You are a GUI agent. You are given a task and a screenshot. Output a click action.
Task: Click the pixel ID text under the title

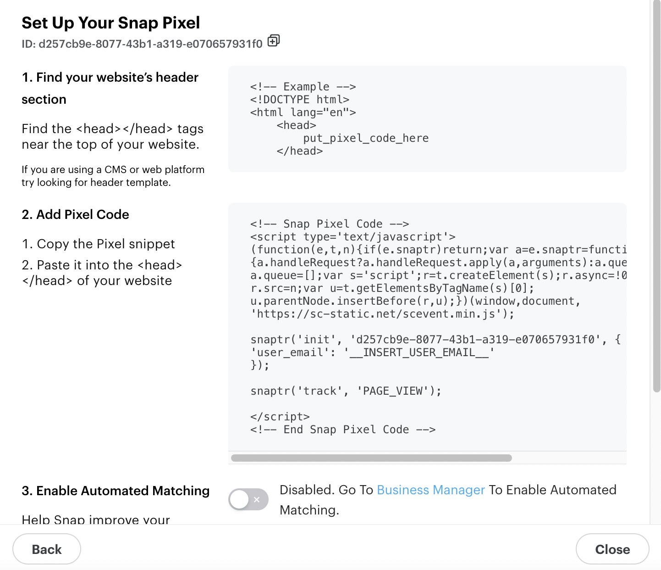pos(142,44)
